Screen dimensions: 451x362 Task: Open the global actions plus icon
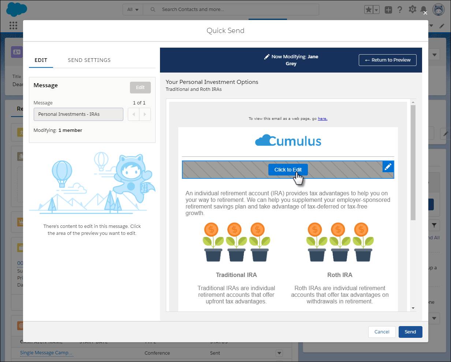tap(388, 10)
